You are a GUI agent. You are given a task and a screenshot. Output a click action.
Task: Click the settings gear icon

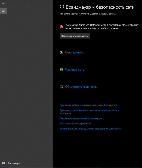pos(3,163)
